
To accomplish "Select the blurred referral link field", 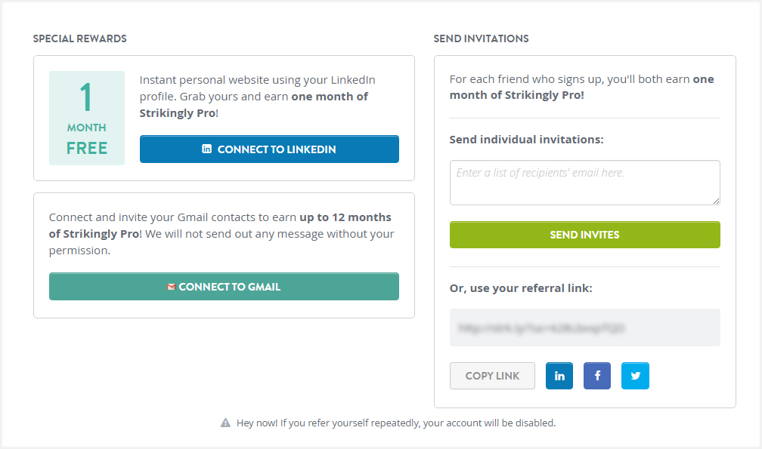I will tap(584, 328).
